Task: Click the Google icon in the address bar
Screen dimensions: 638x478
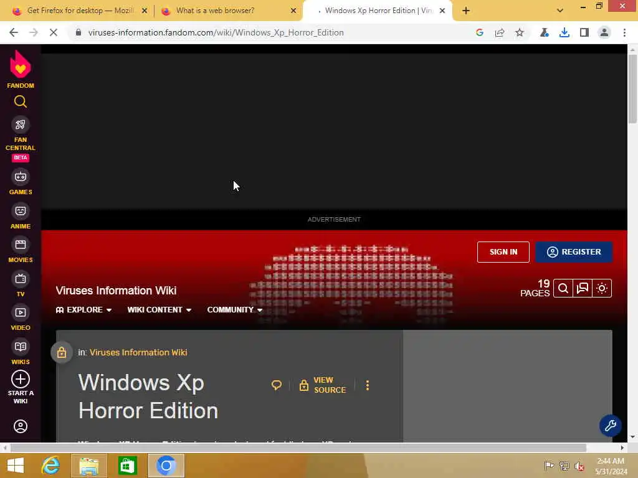Action: (x=480, y=32)
